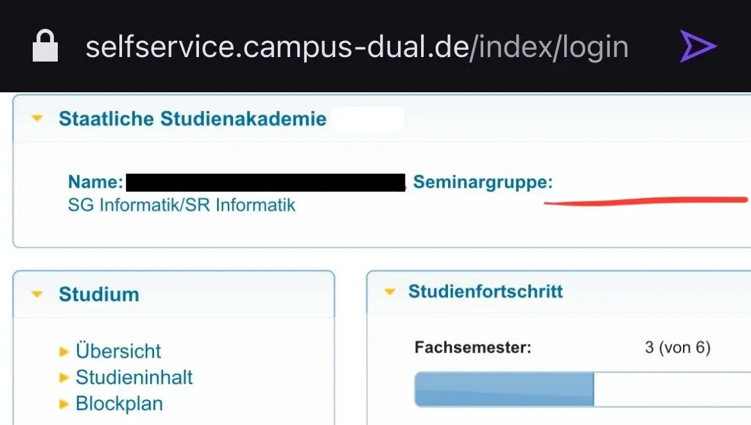
Task: Tap the purple arrow icon beside the URL
Action: 697,47
